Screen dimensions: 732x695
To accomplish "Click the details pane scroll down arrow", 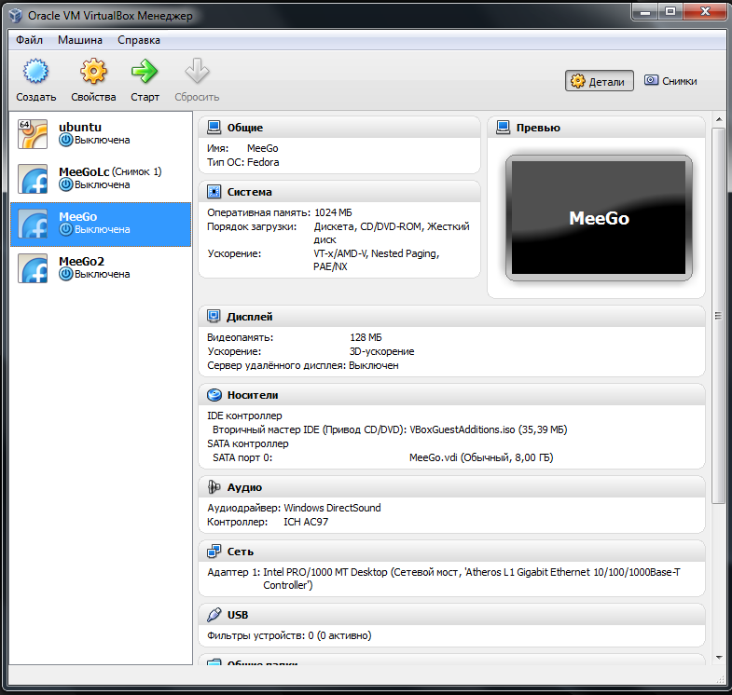I will click(718, 658).
